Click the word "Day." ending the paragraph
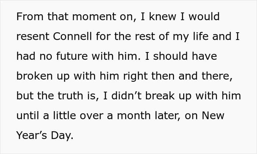This screenshot has width=257, height=154. [x=62, y=136]
